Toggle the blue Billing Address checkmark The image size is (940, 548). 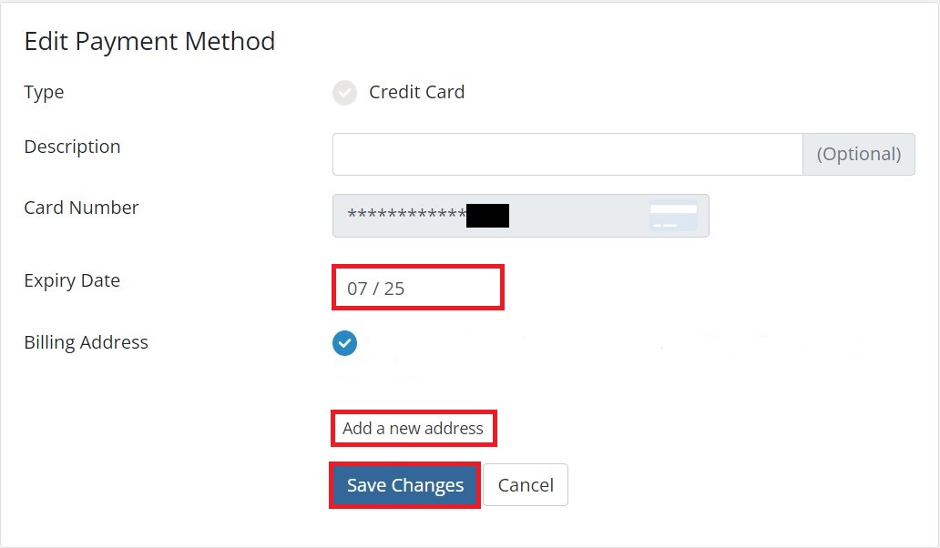[344, 343]
